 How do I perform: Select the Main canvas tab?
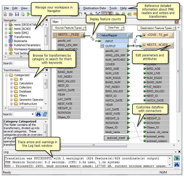(55, 22)
